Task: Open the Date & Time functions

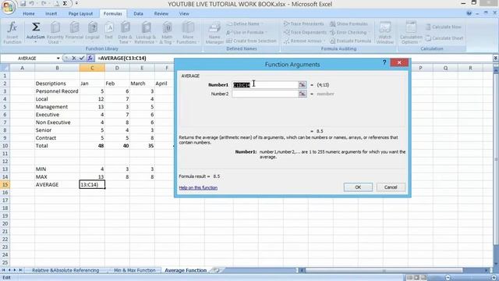Action: point(125,33)
